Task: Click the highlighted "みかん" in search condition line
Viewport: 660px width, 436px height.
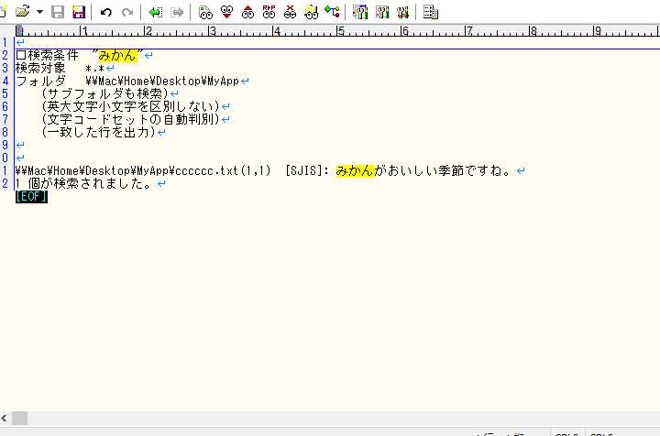Action: pos(118,56)
